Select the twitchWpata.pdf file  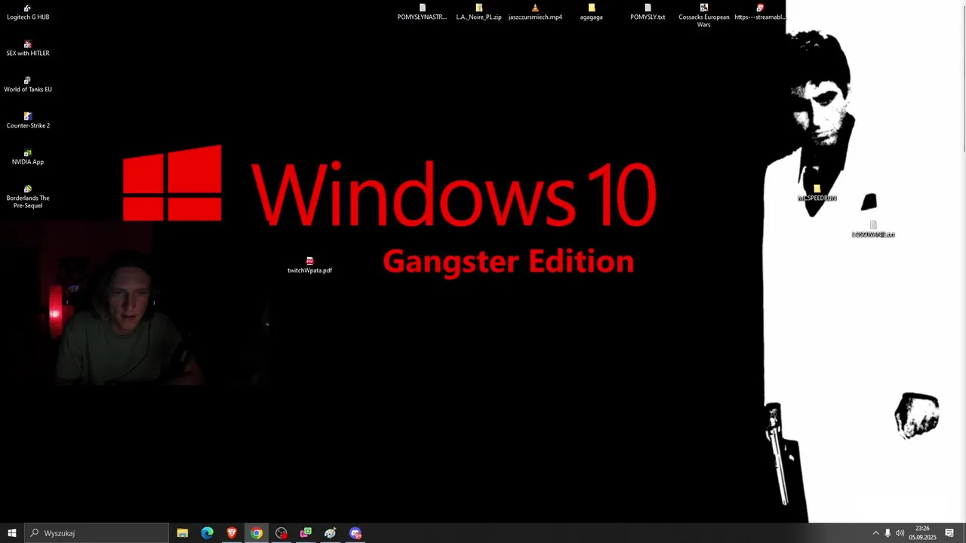click(309, 265)
